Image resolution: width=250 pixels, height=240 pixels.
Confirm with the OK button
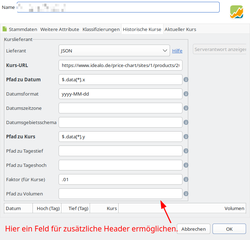point(229,229)
